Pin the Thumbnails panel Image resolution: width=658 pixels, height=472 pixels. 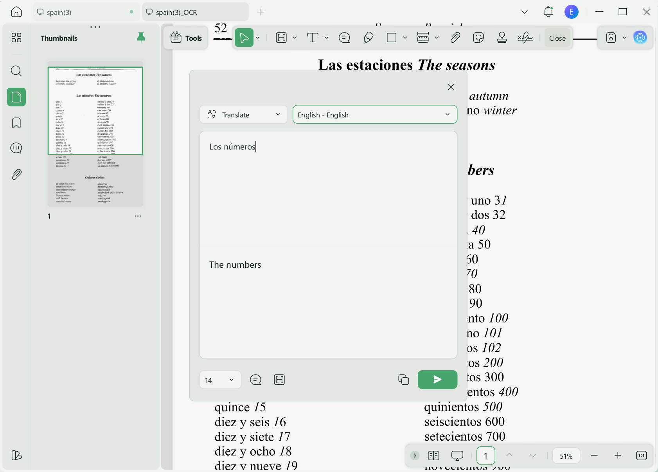pos(141,38)
